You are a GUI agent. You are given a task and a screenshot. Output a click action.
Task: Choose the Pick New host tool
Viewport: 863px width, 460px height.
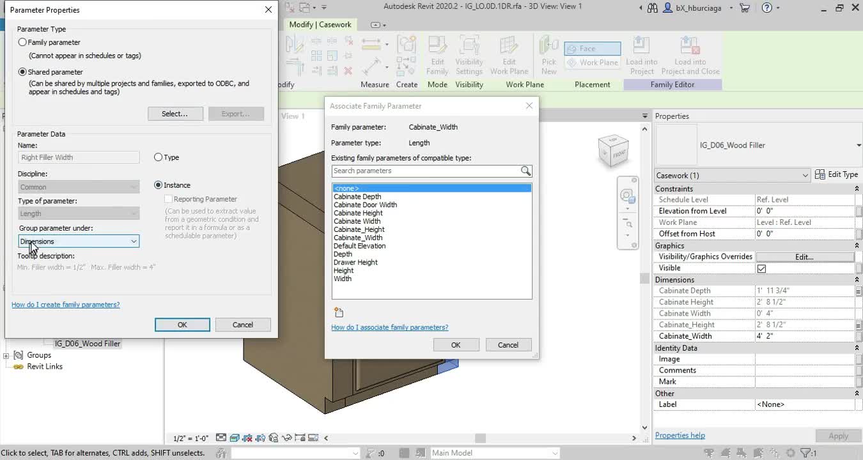[x=548, y=56]
